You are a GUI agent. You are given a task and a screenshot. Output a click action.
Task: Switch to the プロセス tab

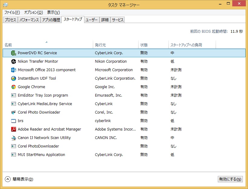10,20
